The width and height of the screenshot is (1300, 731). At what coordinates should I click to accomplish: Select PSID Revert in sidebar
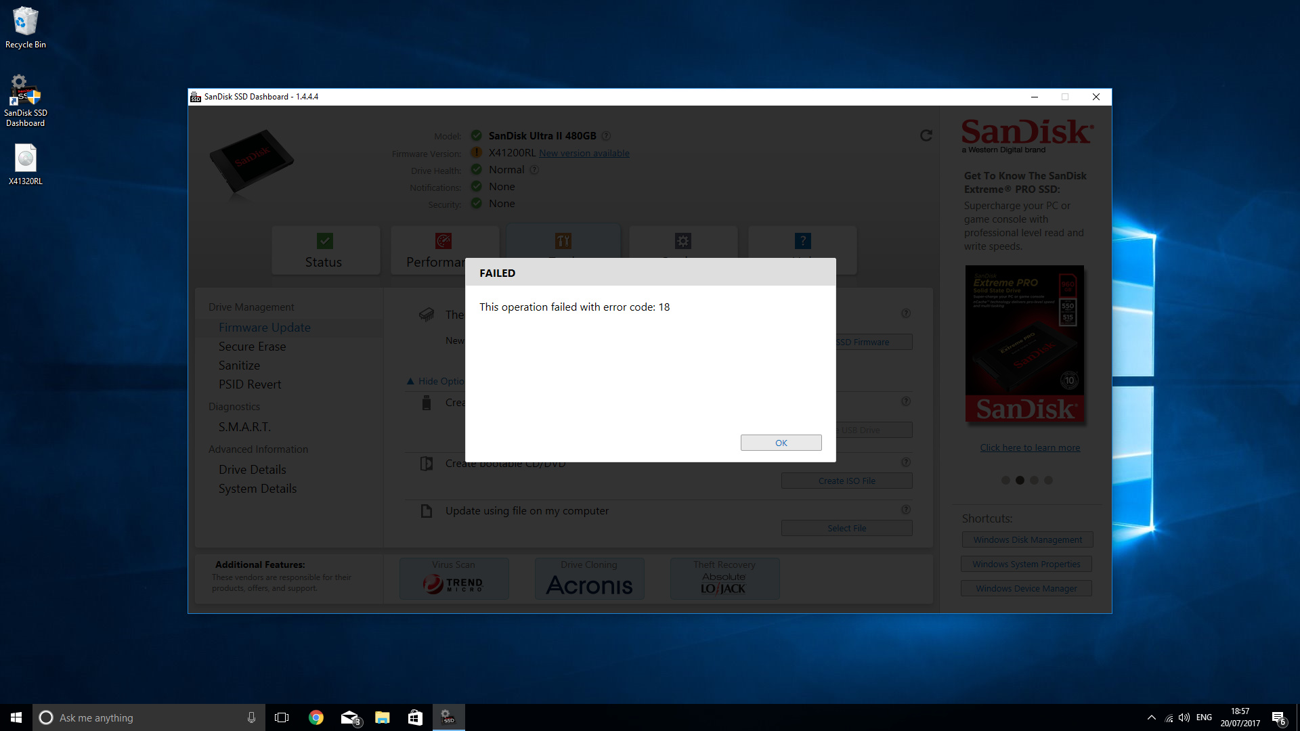point(249,384)
